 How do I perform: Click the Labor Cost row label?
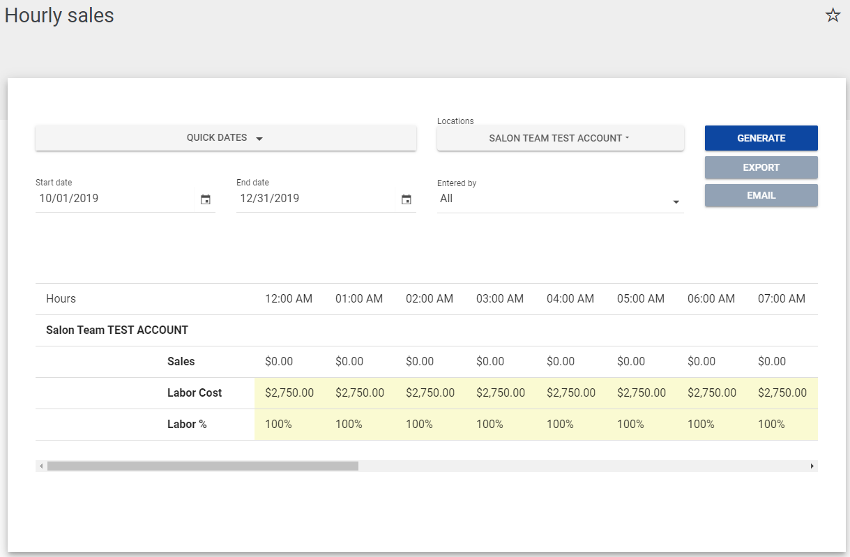pos(195,393)
